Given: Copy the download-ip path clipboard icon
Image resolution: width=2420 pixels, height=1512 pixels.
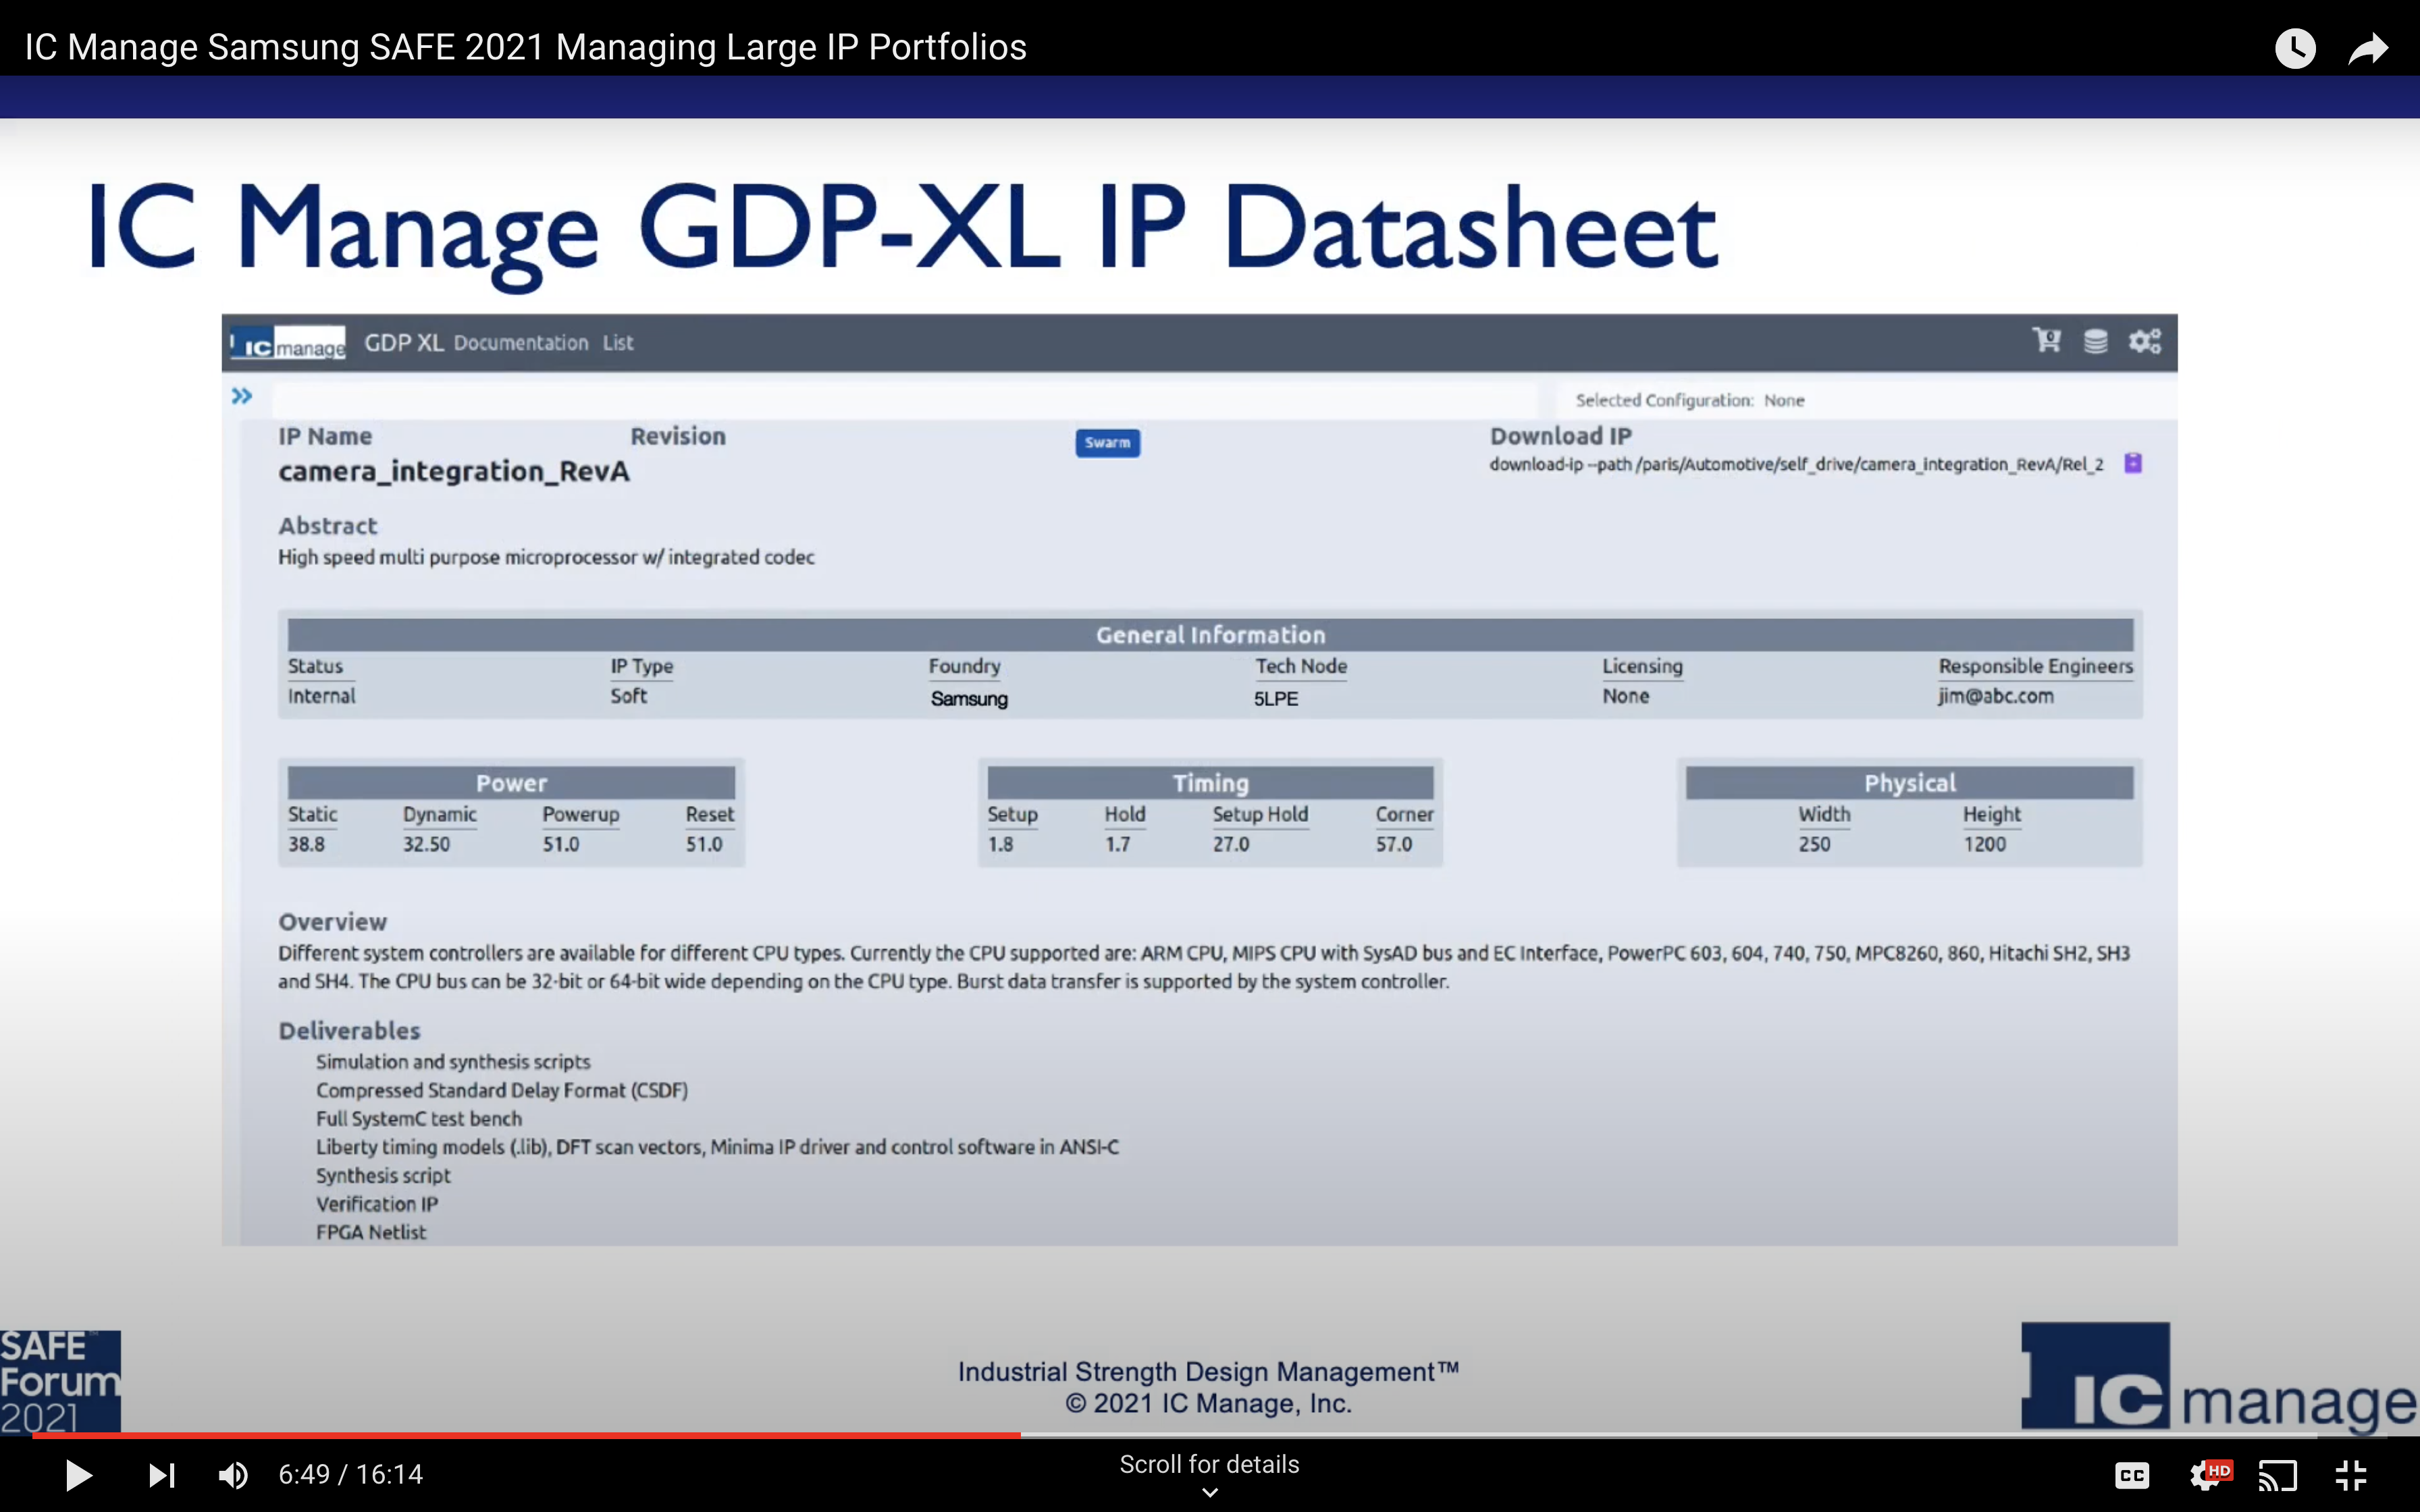Looking at the screenshot, I should pyautogui.click(x=2133, y=463).
